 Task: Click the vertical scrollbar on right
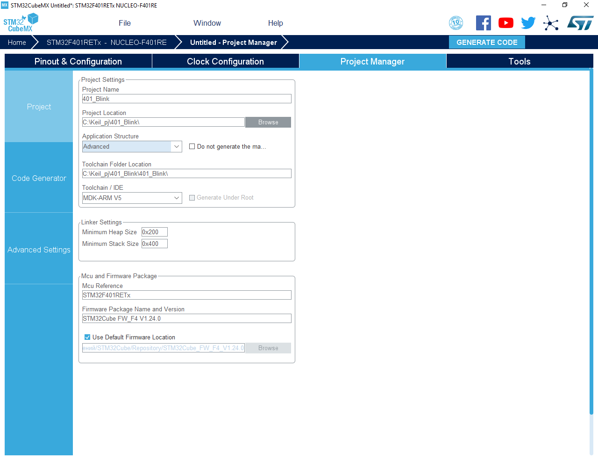pyautogui.click(x=591, y=241)
